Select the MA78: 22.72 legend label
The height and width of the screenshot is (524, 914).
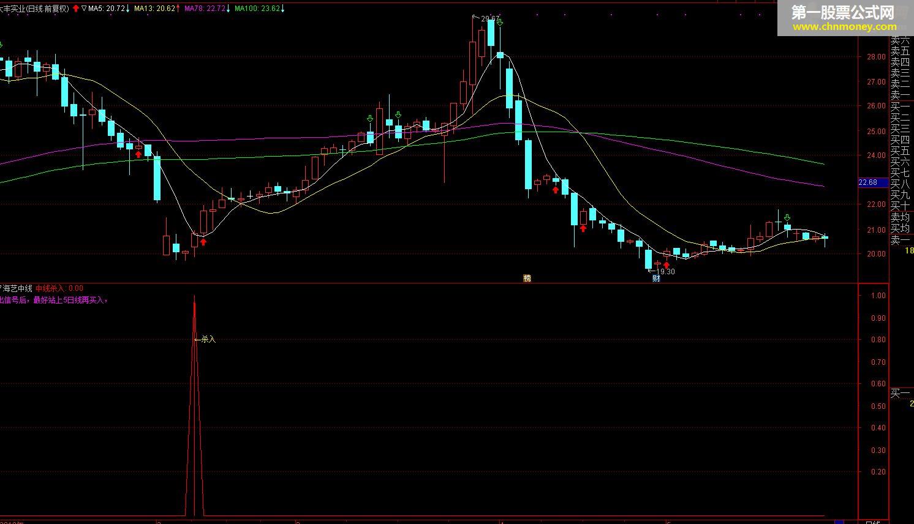click(x=205, y=9)
